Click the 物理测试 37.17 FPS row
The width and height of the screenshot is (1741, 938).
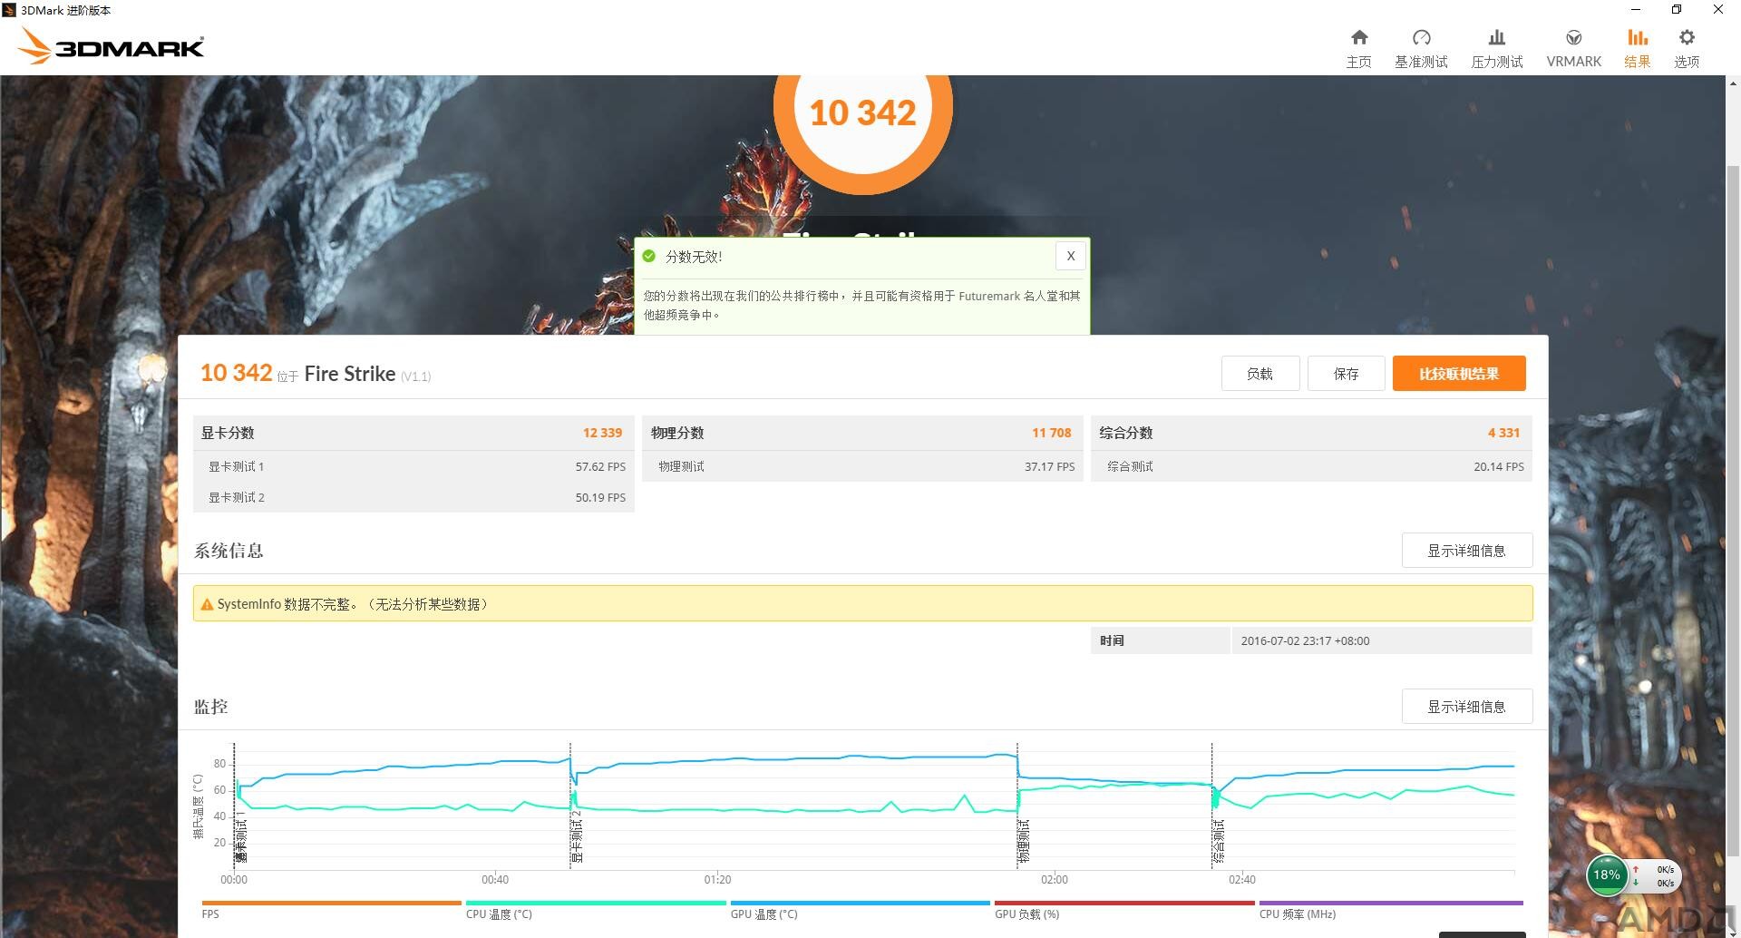tap(862, 466)
